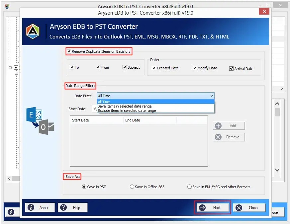290x224 pixels.
Task: Select the Save in Office 365 option
Action: coord(132,187)
